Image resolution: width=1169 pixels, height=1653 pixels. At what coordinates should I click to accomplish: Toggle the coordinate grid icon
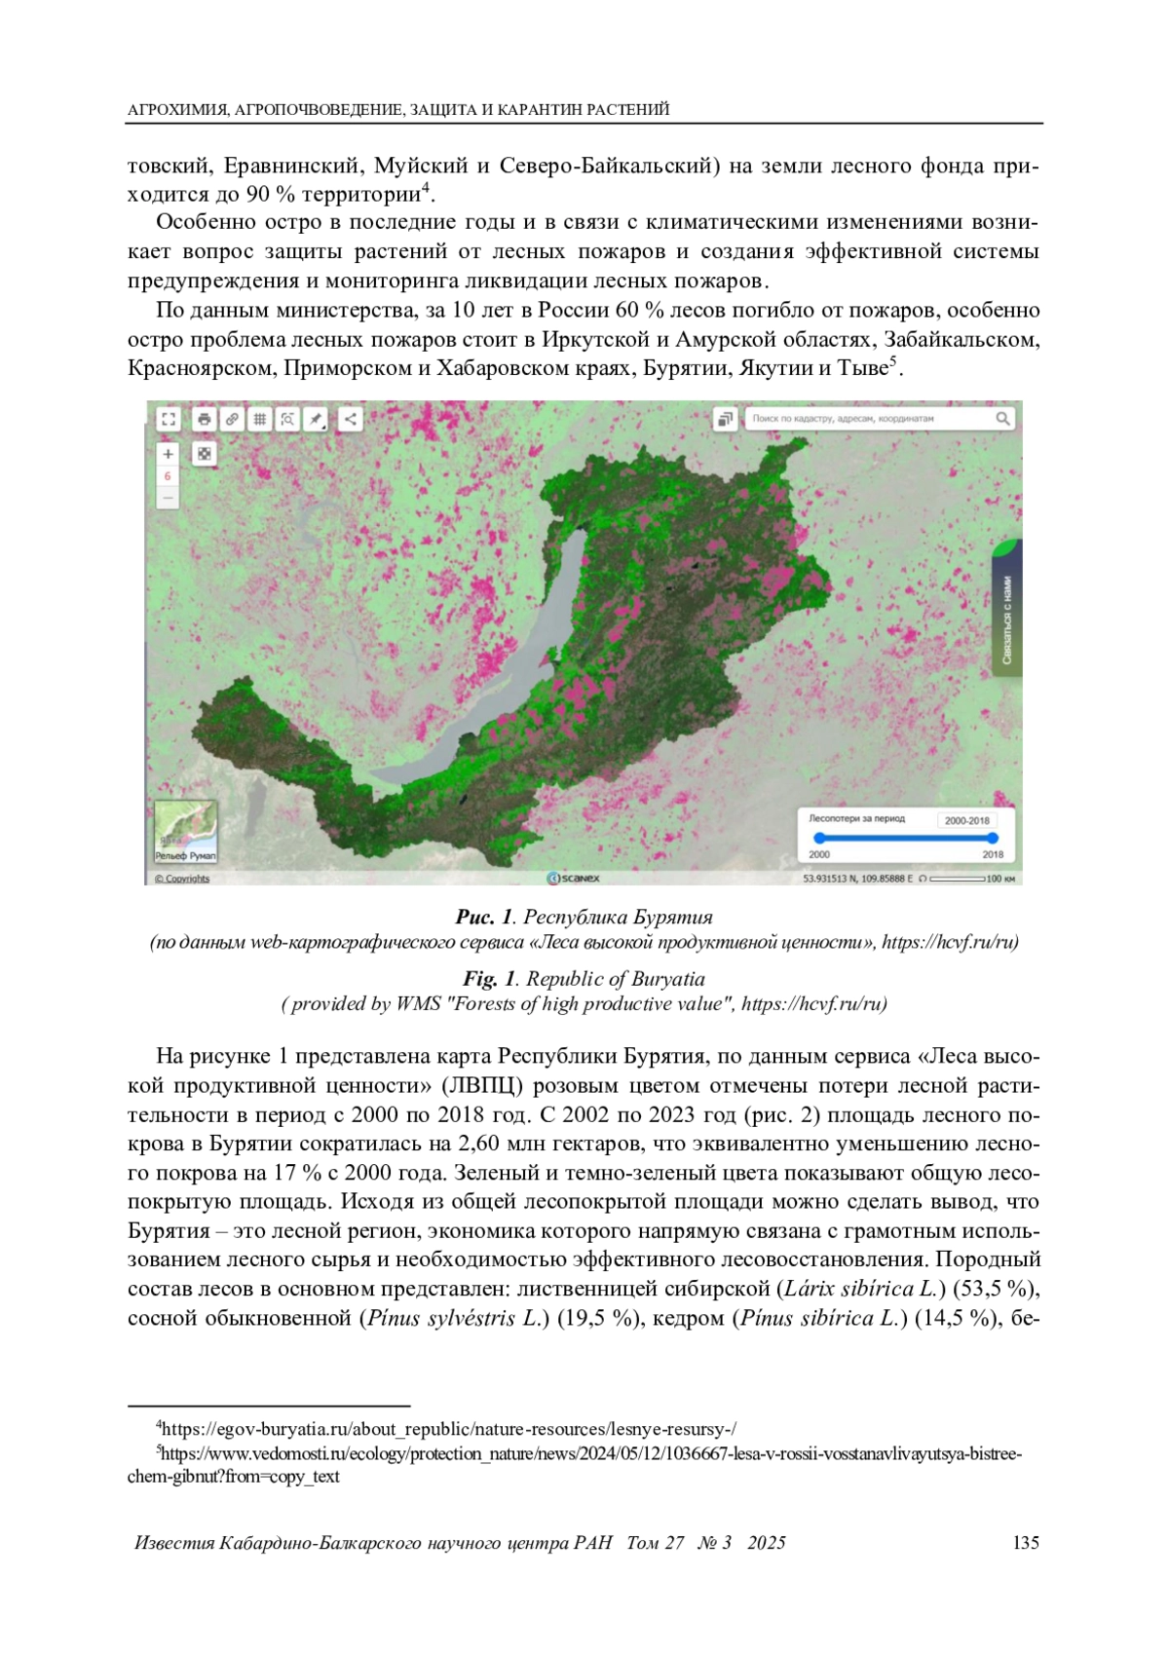pos(260,419)
